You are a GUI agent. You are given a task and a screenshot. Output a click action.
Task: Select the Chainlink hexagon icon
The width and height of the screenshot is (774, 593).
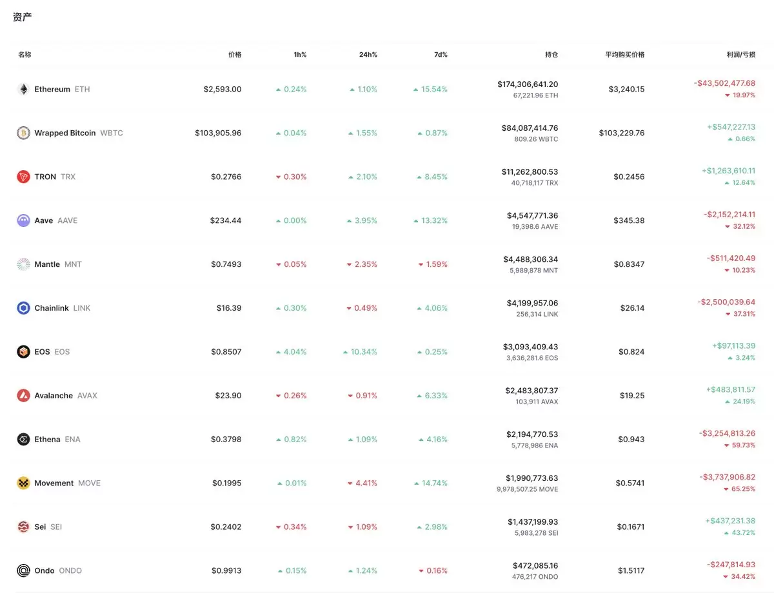pyautogui.click(x=23, y=308)
